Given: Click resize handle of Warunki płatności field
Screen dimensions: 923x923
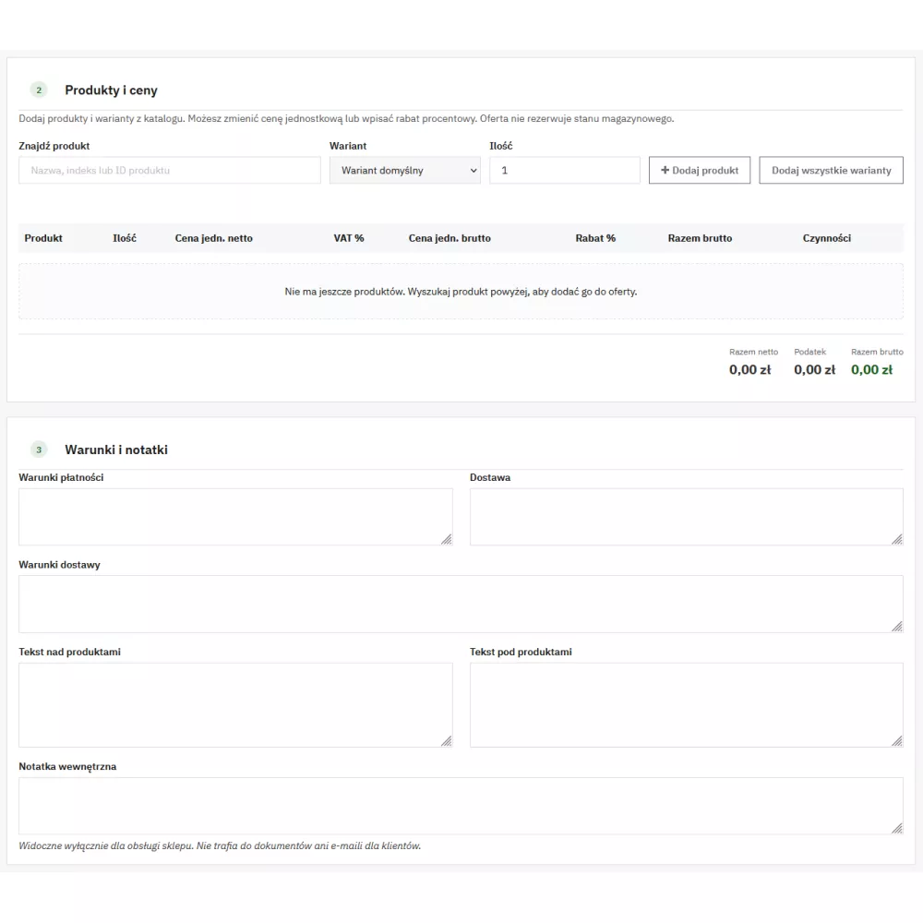Looking at the screenshot, I should (447, 539).
